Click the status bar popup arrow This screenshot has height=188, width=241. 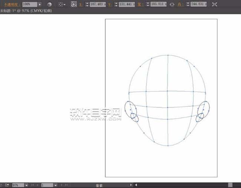[131, 185]
